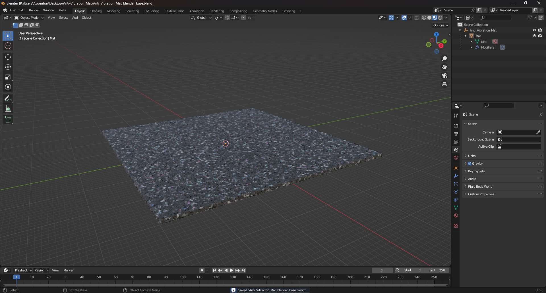Image resolution: width=546 pixels, height=293 pixels.
Task: Activate the Measure tool
Action: (8, 108)
